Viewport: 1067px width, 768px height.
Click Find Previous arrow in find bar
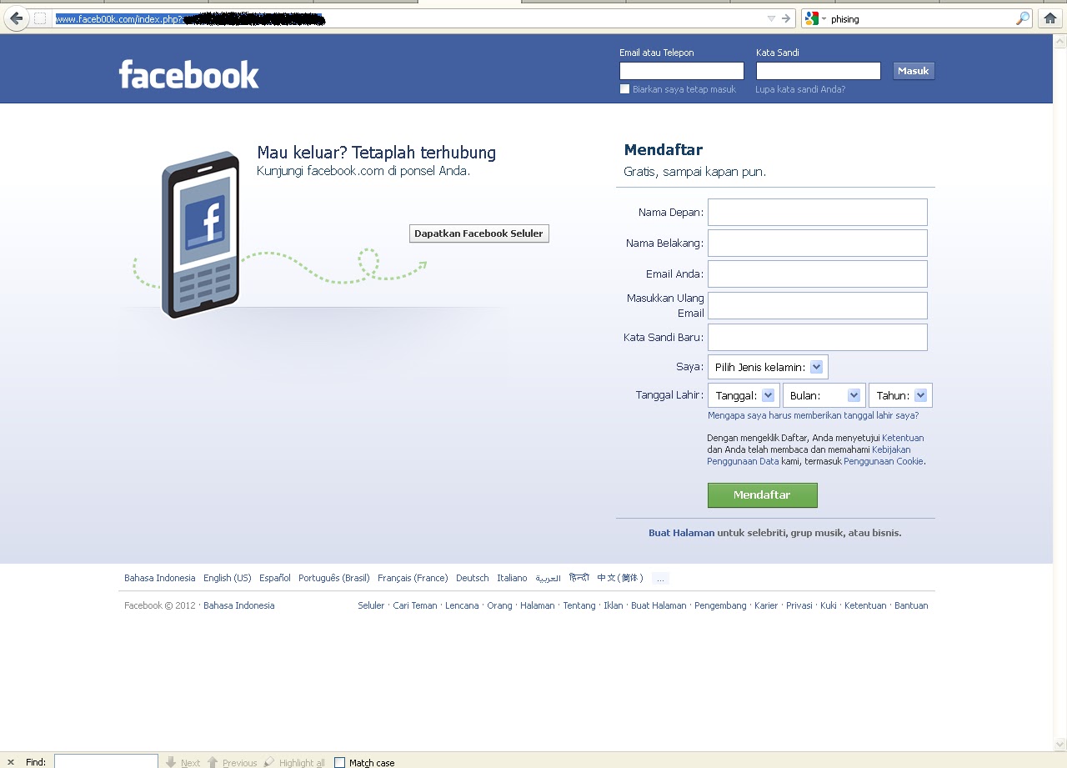pyautogui.click(x=232, y=762)
